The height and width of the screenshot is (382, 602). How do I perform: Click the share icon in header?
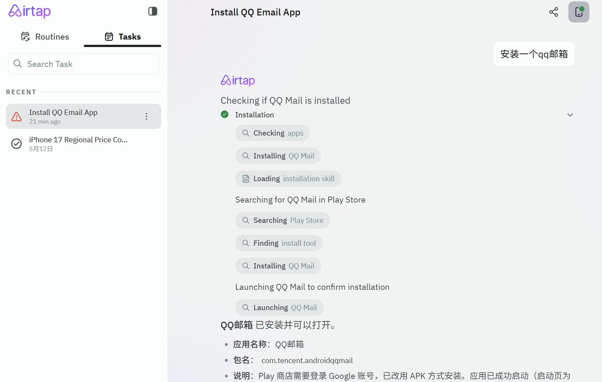point(553,12)
